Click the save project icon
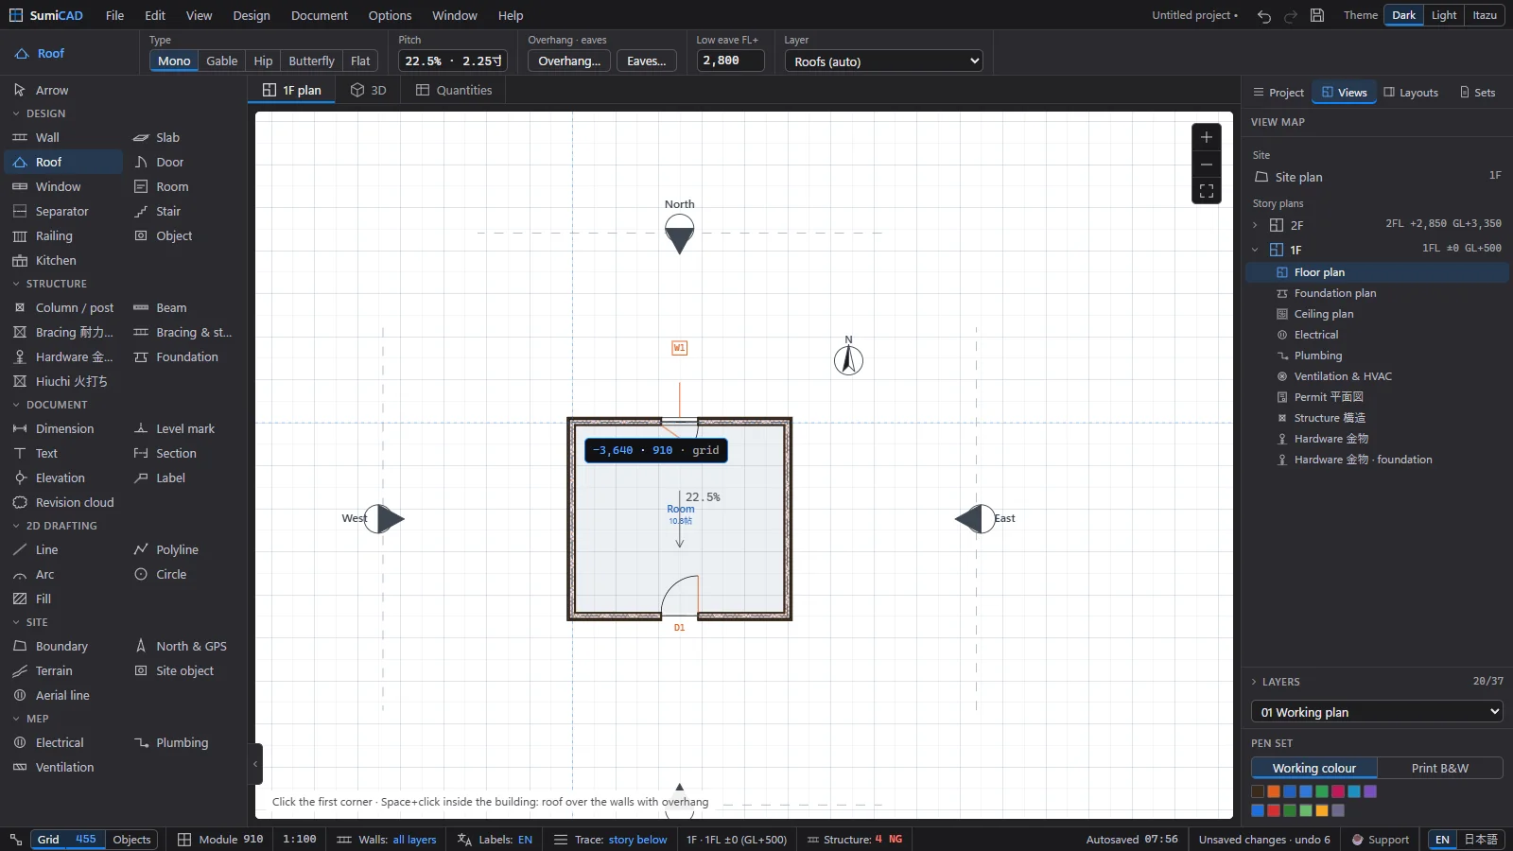This screenshot has width=1513, height=851. point(1317,16)
